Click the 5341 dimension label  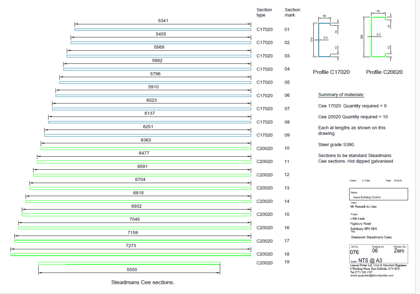click(x=163, y=21)
